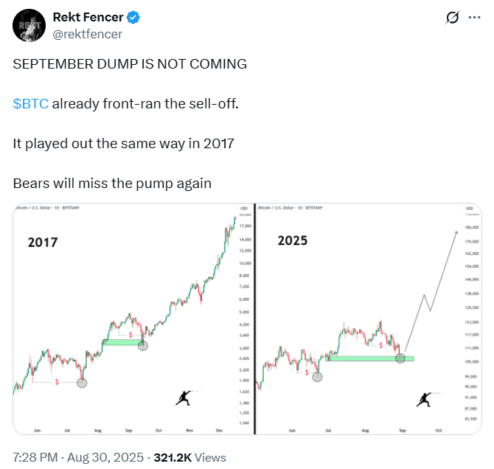The height and width of the screenshot is (469, 494).
Task: Open the three-dot more options menu
Action: 475,18
